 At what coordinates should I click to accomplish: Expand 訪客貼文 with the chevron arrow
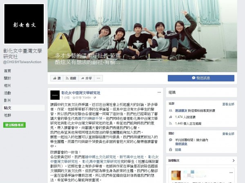(234, 160)
